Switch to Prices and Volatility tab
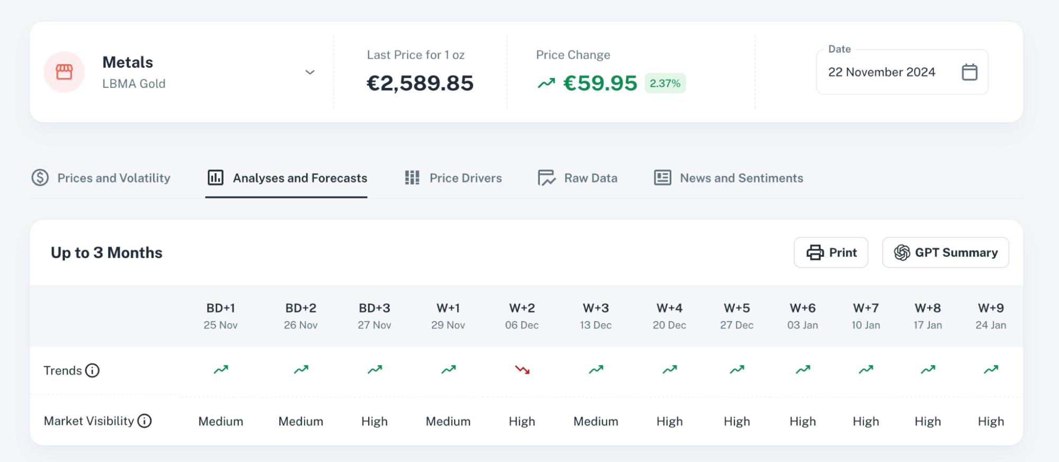This screenshot has height=462, width=1059. tap(101, 178)
